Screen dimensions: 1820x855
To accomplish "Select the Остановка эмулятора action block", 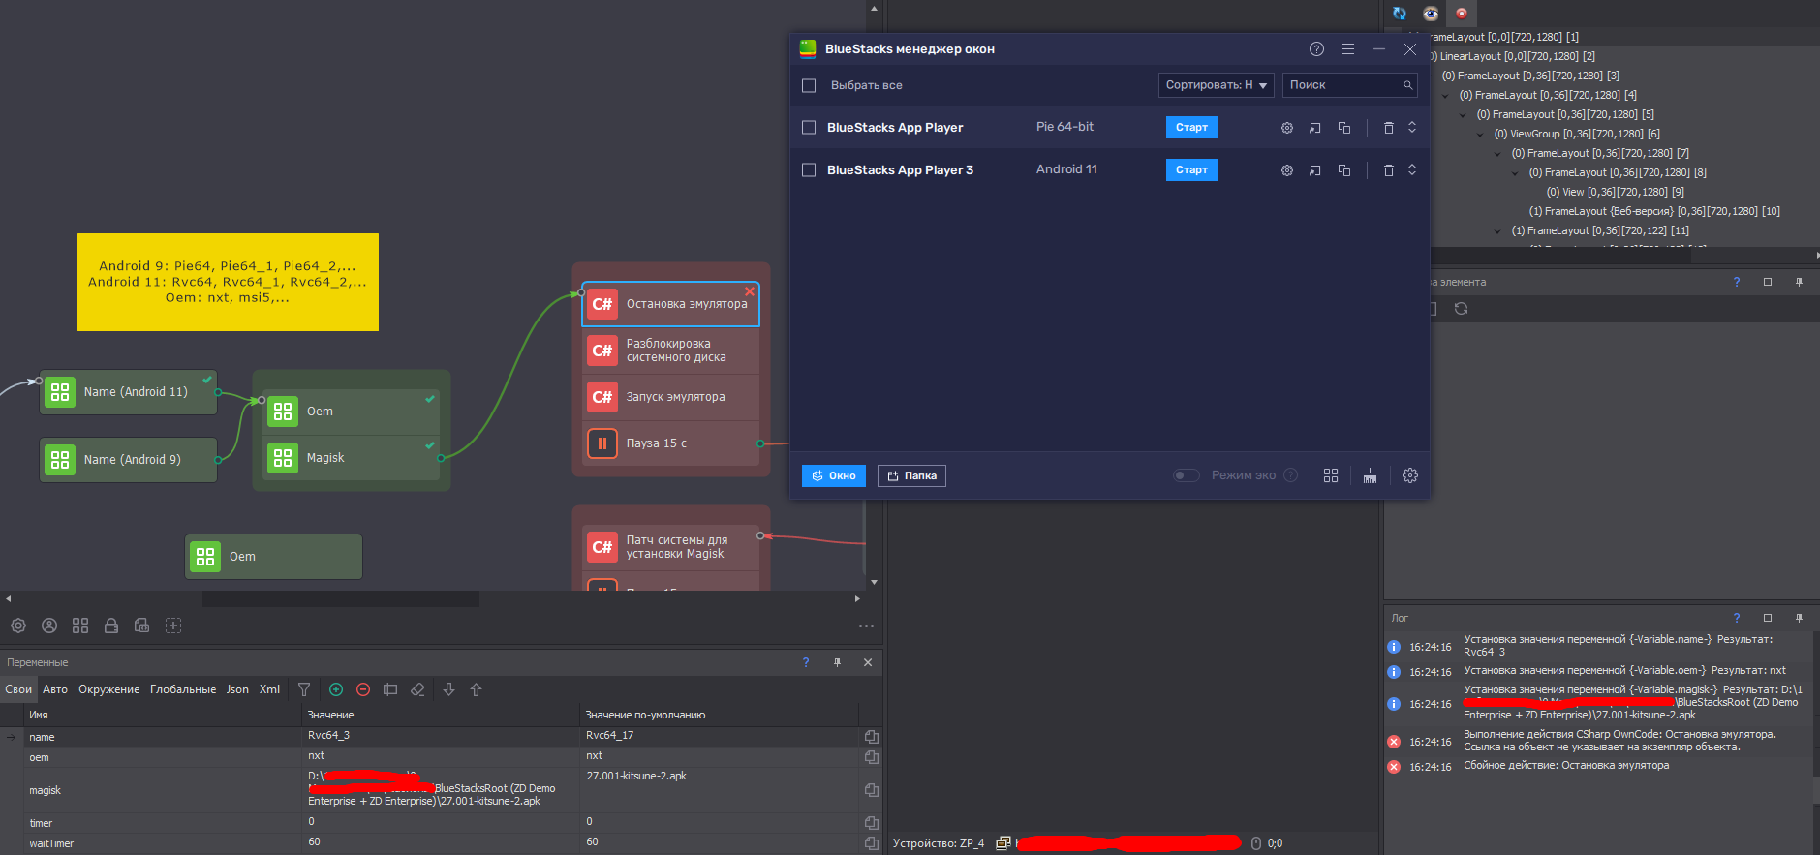I will click(670, 304).
